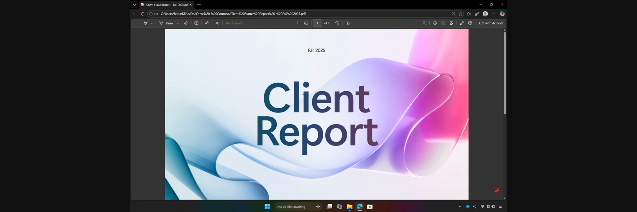This screenshot has width=637, height=212.
Task: Reload the page with the refresh button
Action: click(x=143, y=14)
